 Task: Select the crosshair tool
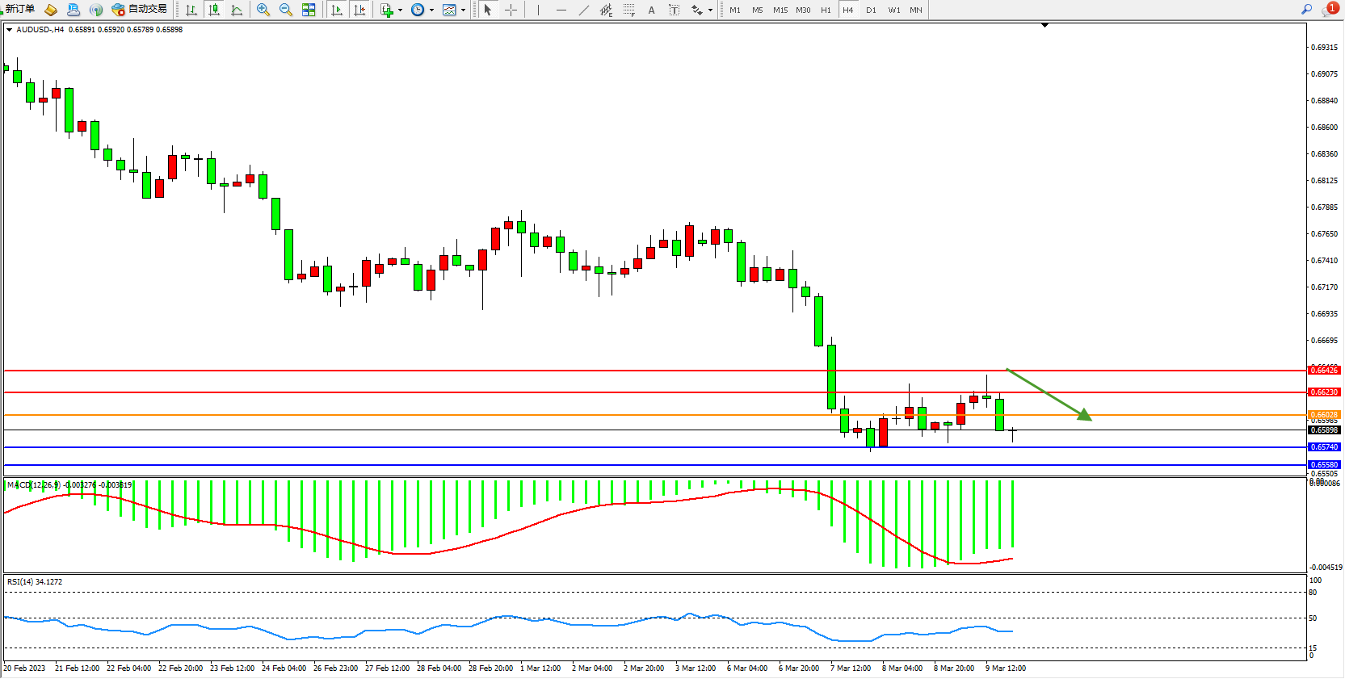tap(511, 10)
